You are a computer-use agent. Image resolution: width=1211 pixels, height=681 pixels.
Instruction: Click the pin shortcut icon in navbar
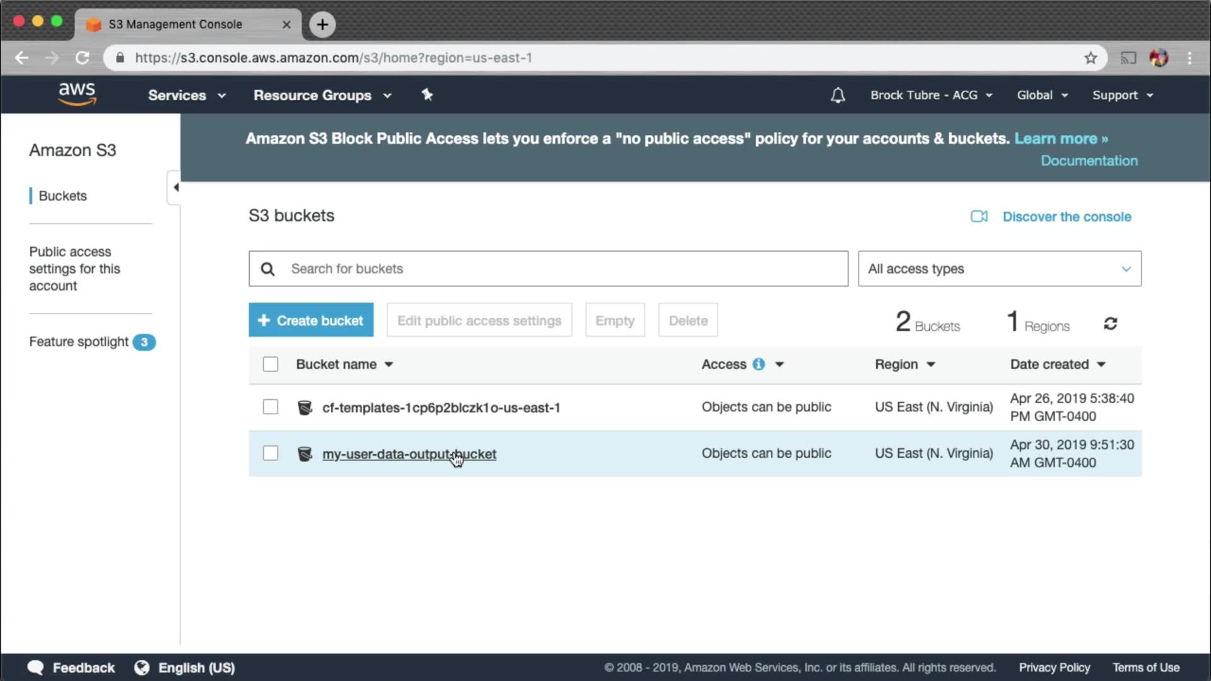pos(427,95)
